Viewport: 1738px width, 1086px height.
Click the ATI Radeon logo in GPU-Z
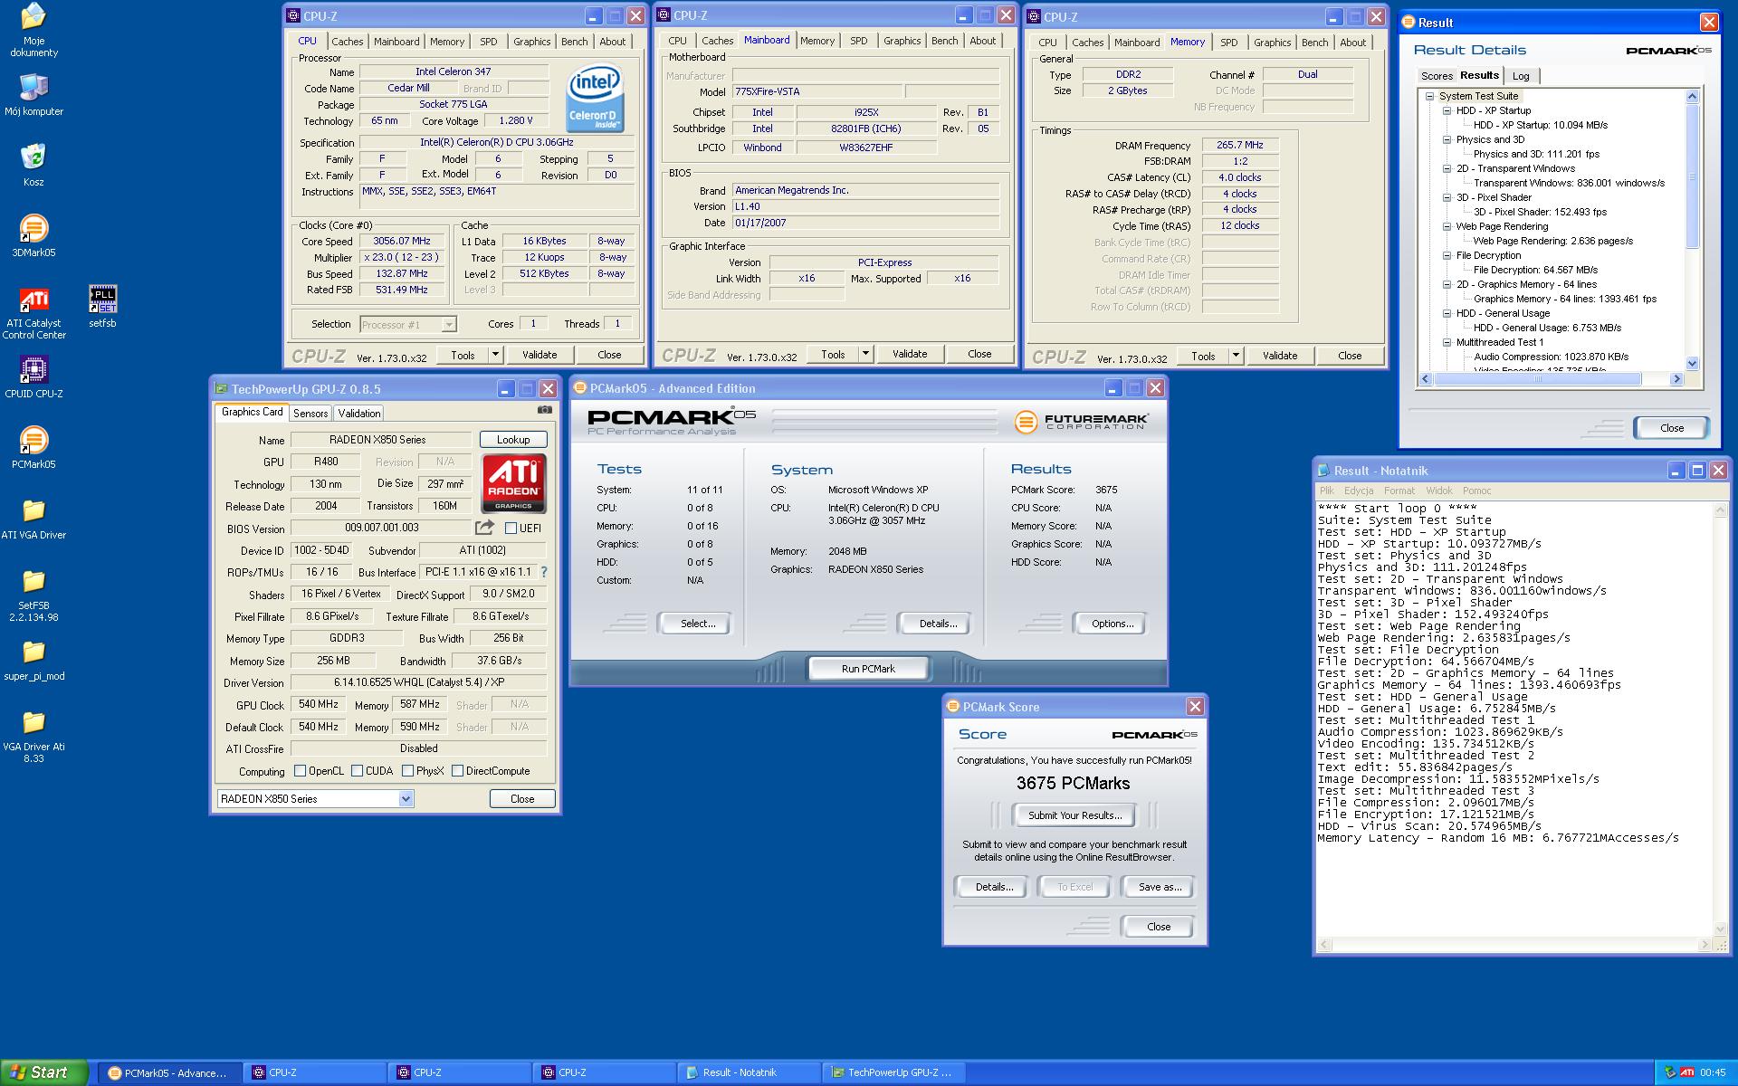pyautogui.click(x=513, y=483)
